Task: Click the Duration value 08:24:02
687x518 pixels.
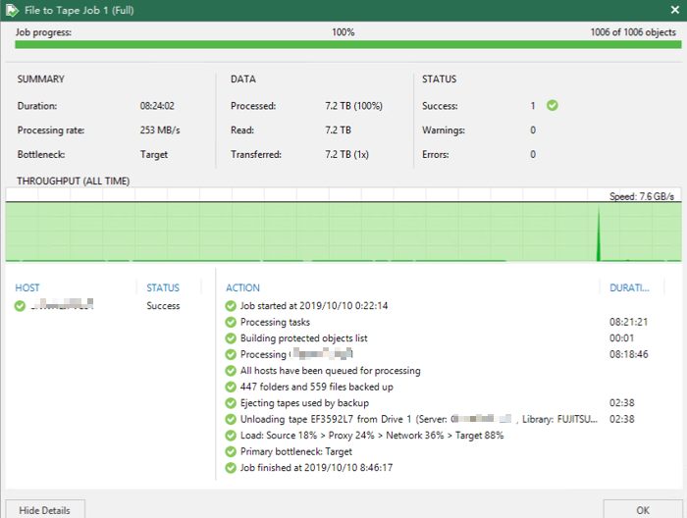Action: click(157, 106)
